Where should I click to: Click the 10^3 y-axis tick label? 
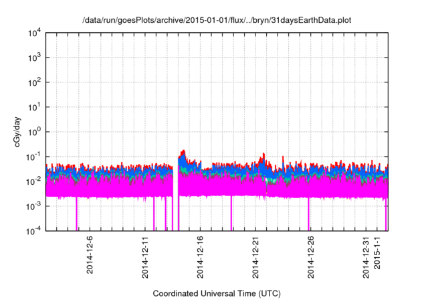coord(35,58)
